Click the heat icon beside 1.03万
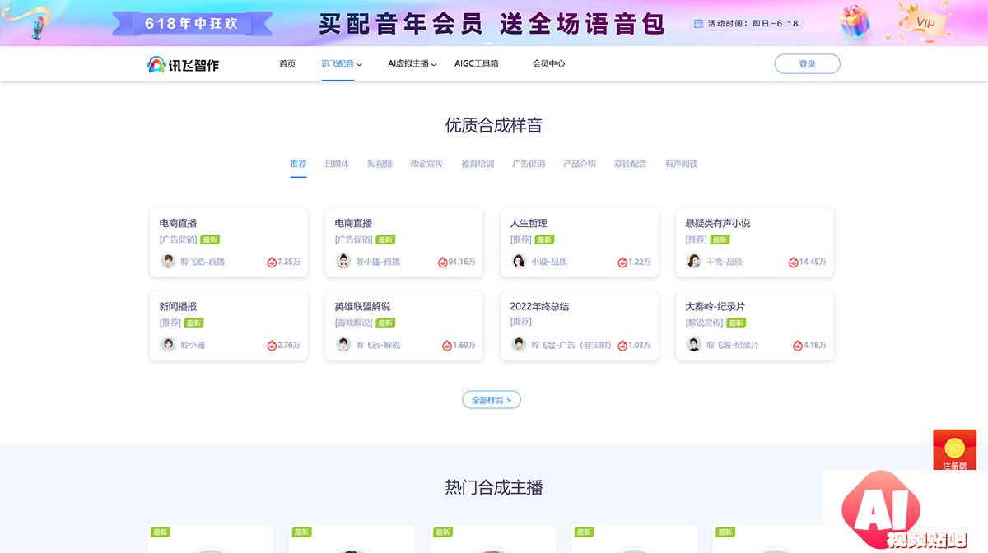 [622, 345]
